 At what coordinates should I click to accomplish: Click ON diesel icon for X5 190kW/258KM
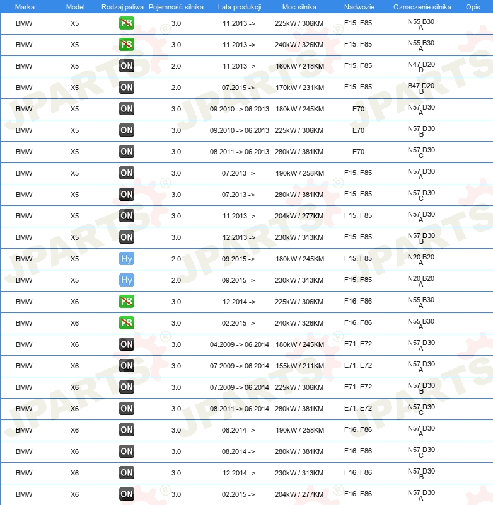point(126,173)
